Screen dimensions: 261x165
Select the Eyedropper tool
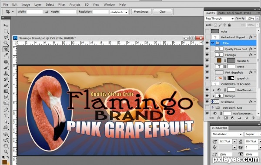(x=6, y=55)
